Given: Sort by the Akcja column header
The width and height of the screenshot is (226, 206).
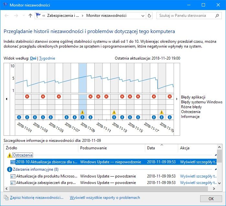Looking at the screenshot, I should [x=198, y=148].
